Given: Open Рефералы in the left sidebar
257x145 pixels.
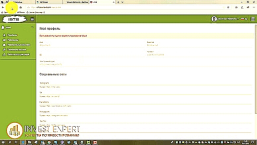Looking at the screenshot, I should click(12, 40).
